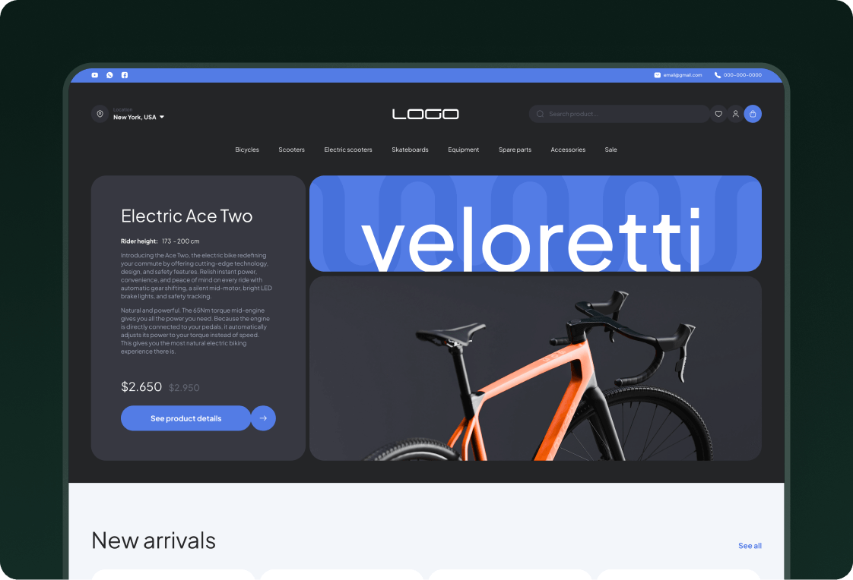Open the YouTube social icon
The image size is (853, 580).
pos(95,75)
